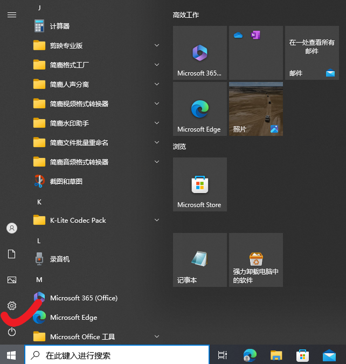
Task: Open Settings gear in Start sidebar
Action: click(x=12, y=306)
